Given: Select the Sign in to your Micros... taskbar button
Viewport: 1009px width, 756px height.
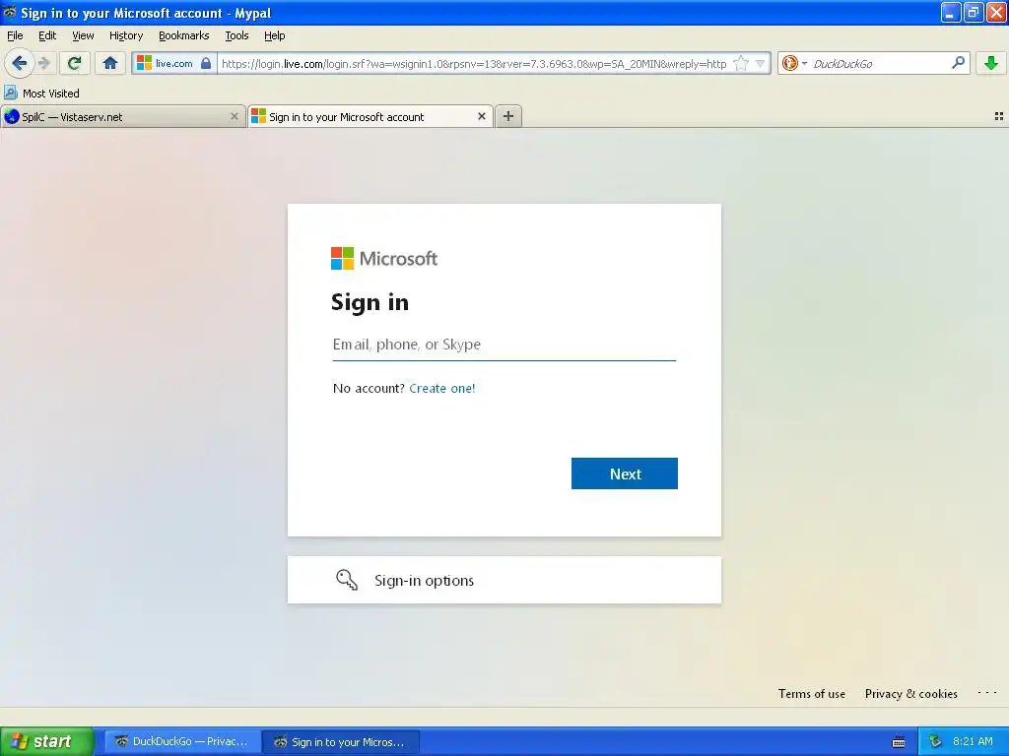Looking at the screenshot, I should pos(341,741).
